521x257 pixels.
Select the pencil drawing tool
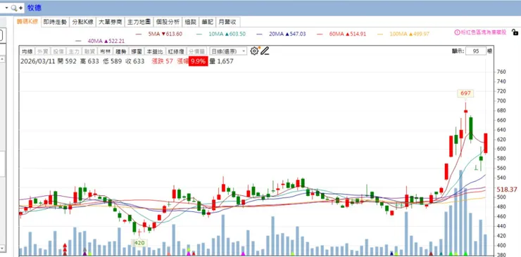click(265, 51)
